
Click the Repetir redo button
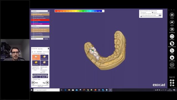(44, 77)
